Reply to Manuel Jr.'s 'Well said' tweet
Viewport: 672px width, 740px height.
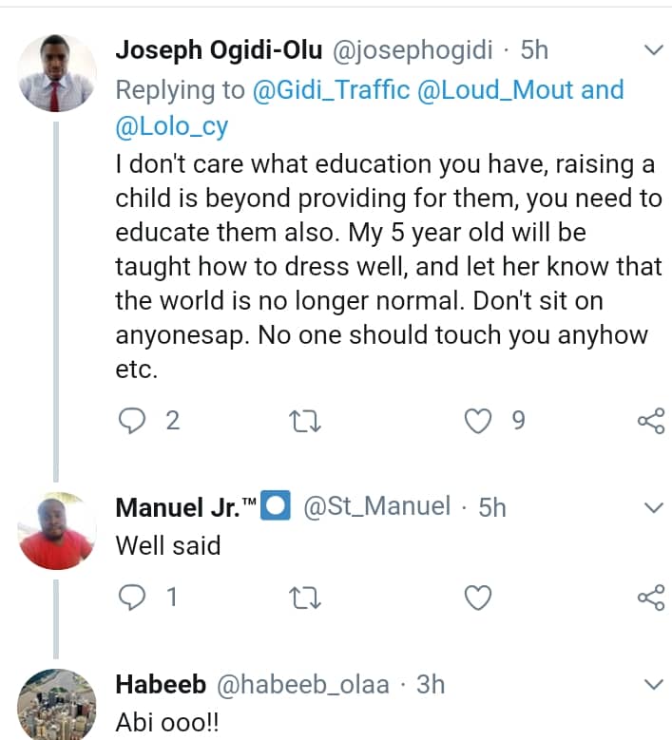130,597
